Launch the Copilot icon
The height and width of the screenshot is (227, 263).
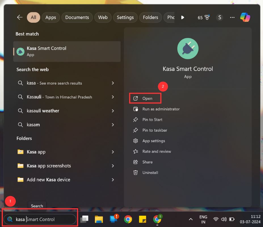(x=245, y=17)
